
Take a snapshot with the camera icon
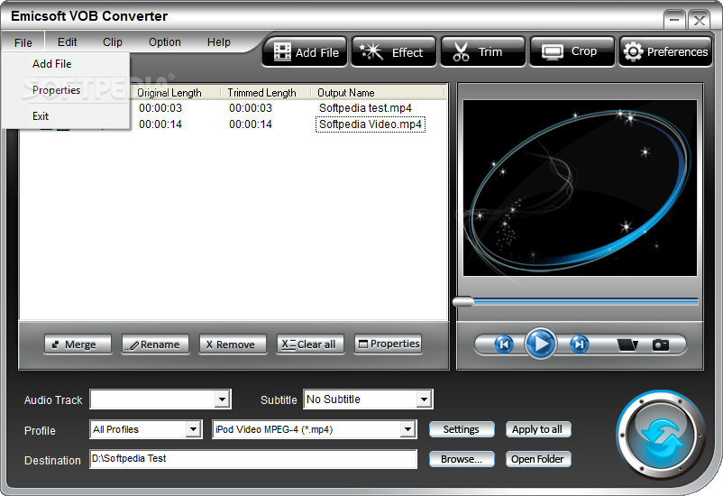(x=660, y=344)
